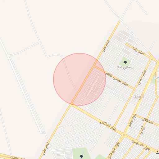Viewport: 159px width, 159px height.
Task: Click the آزادی street label
Action: [x=143, y=130]
